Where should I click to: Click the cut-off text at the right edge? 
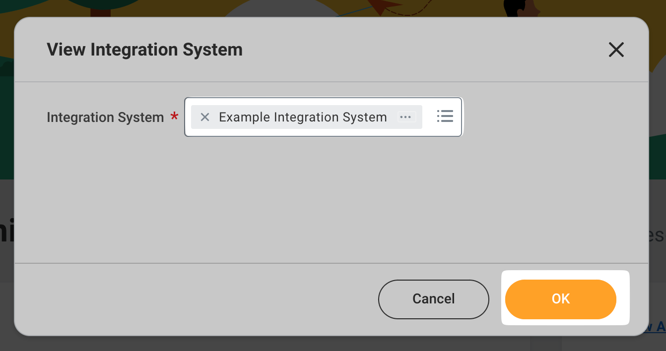pos(657,235)
